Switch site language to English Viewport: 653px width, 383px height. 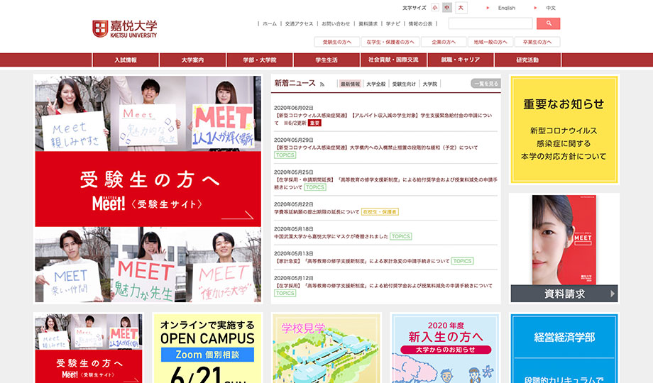point(506,8)
